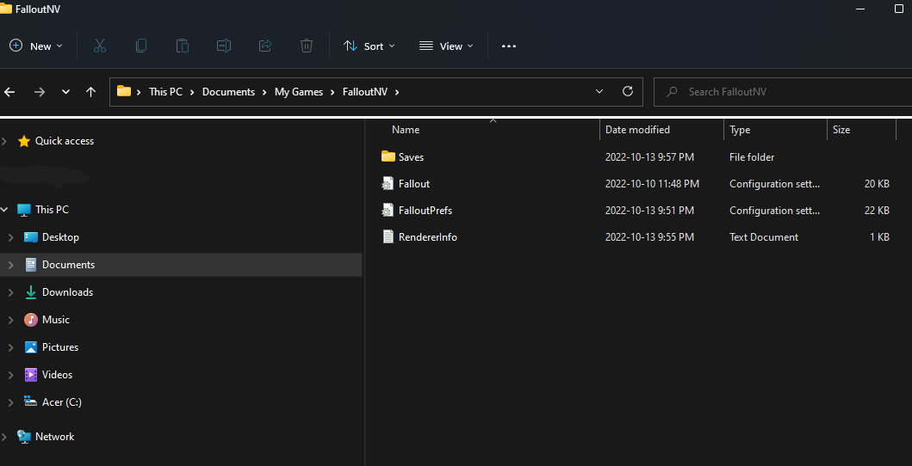The height and width of the screenshot is (466, 912).
Task: Go forward with the right arrow
Action: click(x=40, y=92)
